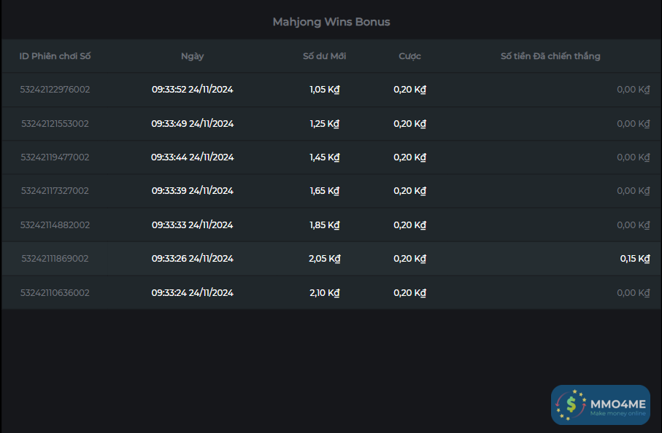Open session ID 53242121553002
662x433 pixels.
tap(55, 124)
